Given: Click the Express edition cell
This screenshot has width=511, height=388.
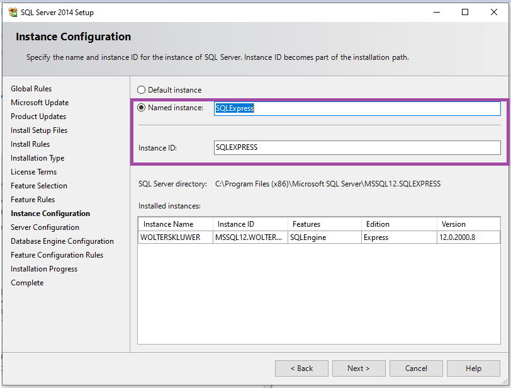Looking at the screenshot, I should [399, 237].
